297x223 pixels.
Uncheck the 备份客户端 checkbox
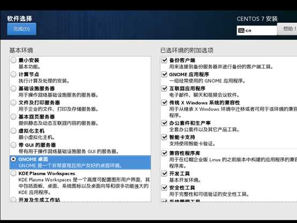(x=164, y=60)
